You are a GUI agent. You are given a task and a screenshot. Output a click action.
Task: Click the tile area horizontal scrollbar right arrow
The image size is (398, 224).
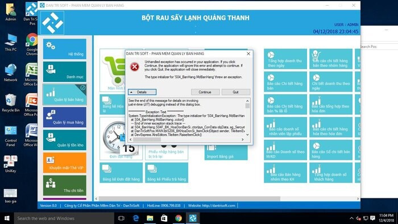[358, 198]
